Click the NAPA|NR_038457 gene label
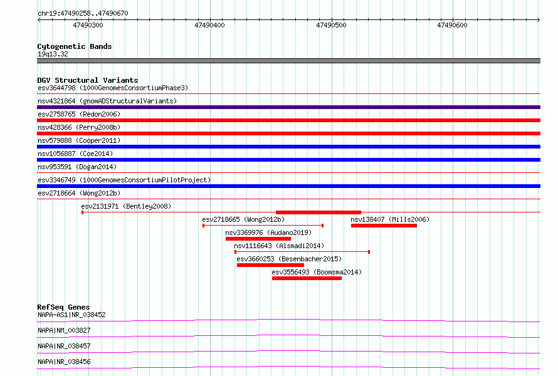Viewport: 558px width, 376px height. click(64, 346)
